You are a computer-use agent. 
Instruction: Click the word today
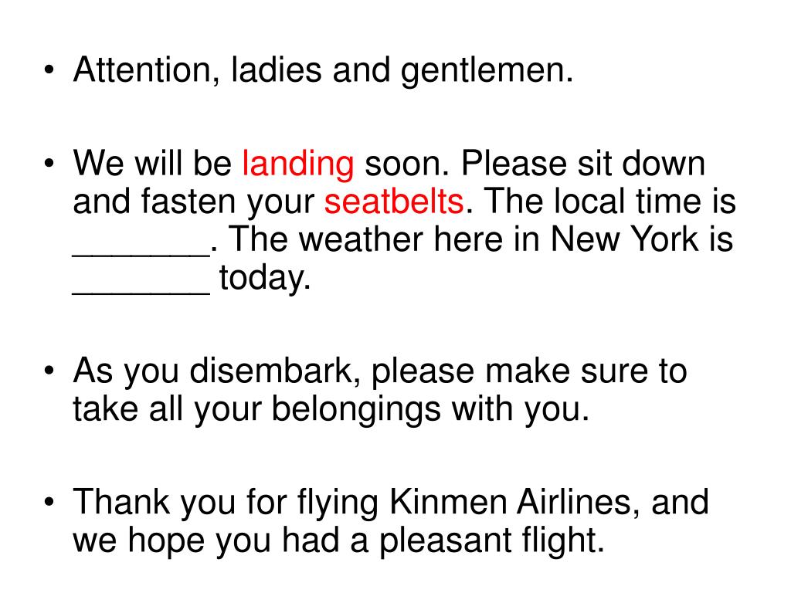coord(264,279)
